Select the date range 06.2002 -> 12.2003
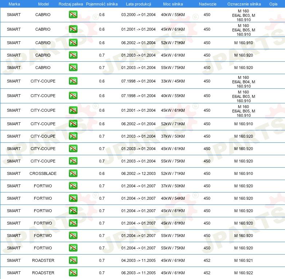285x279 pixels. click(x=138, y=173)
